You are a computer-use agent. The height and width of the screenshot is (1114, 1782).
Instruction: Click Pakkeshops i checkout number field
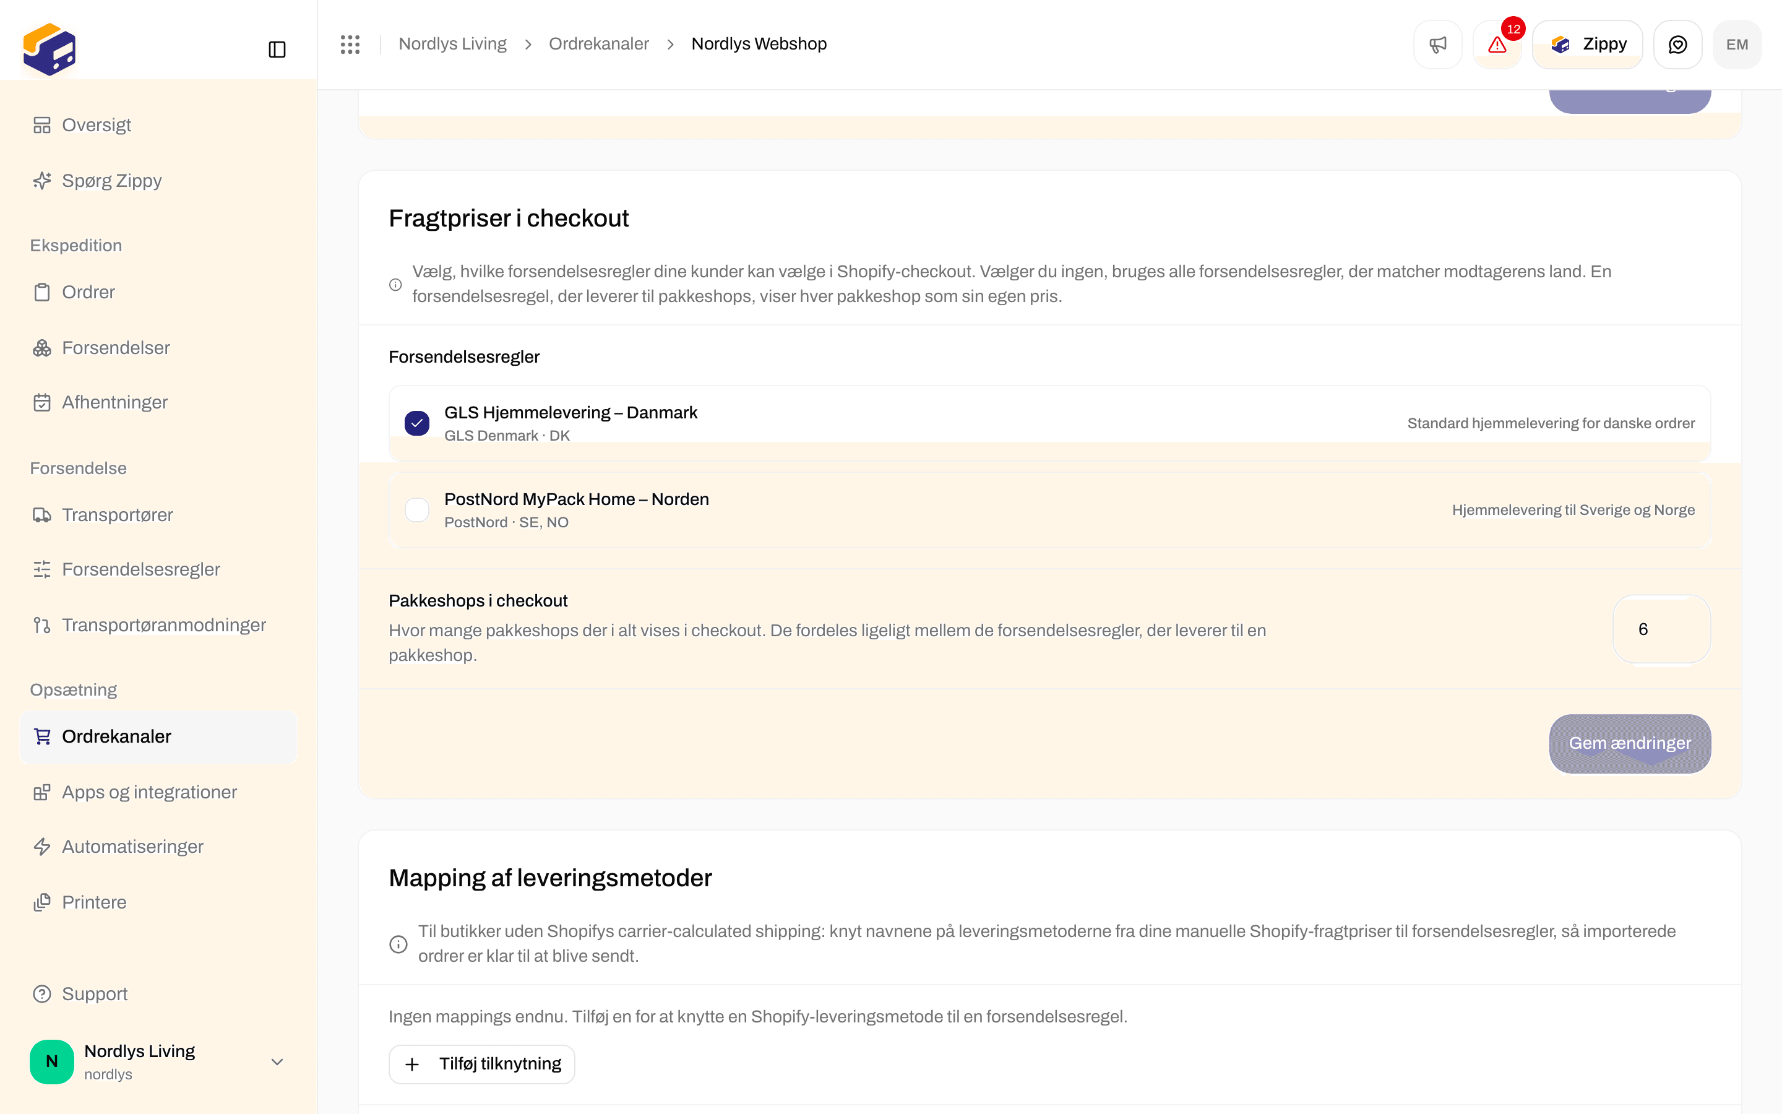(x=1661, y=629)
